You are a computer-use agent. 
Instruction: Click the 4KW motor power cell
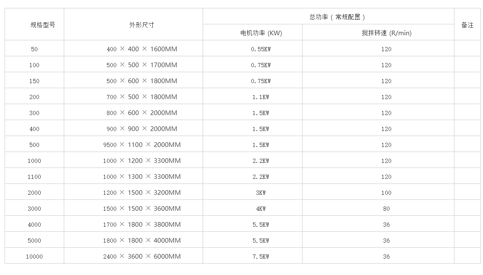point(261,209)
